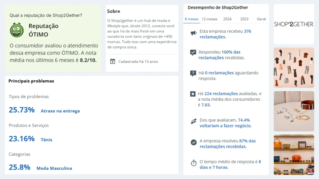Click the Principais problemas heading
The width and height of the screenshot is (319, 179).
tap(31, 81)
